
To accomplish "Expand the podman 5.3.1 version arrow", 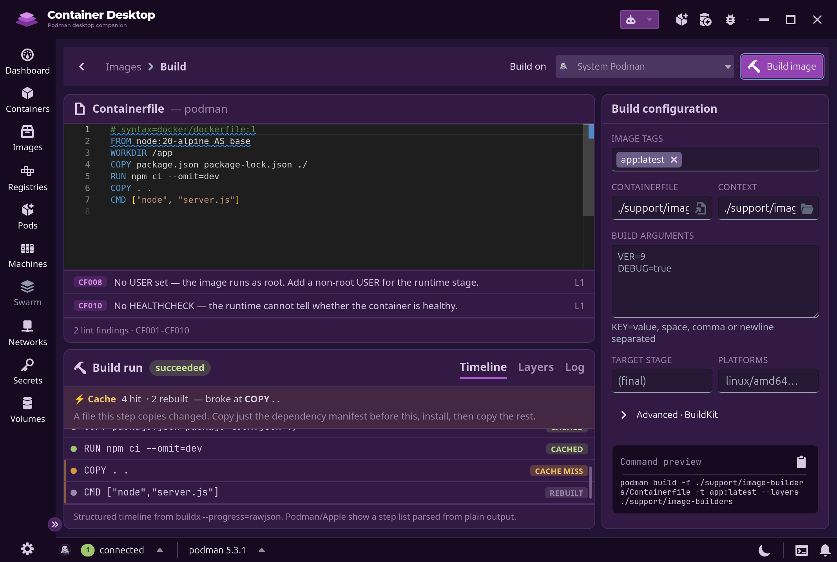I will point(262,550).
